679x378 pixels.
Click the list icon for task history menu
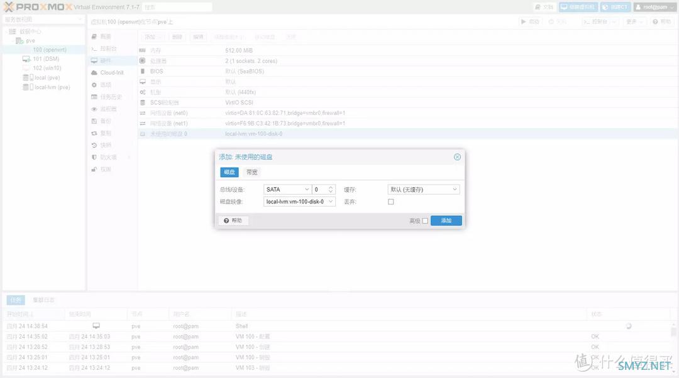click(x=94, y=97)
